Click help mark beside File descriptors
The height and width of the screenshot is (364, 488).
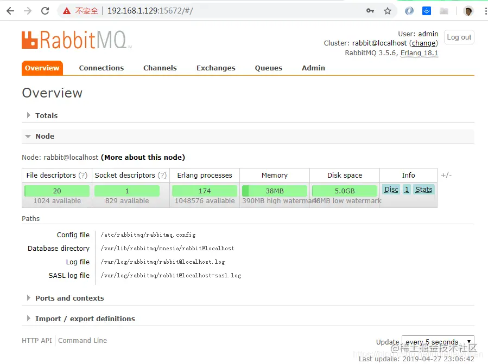tap(83, 175)
